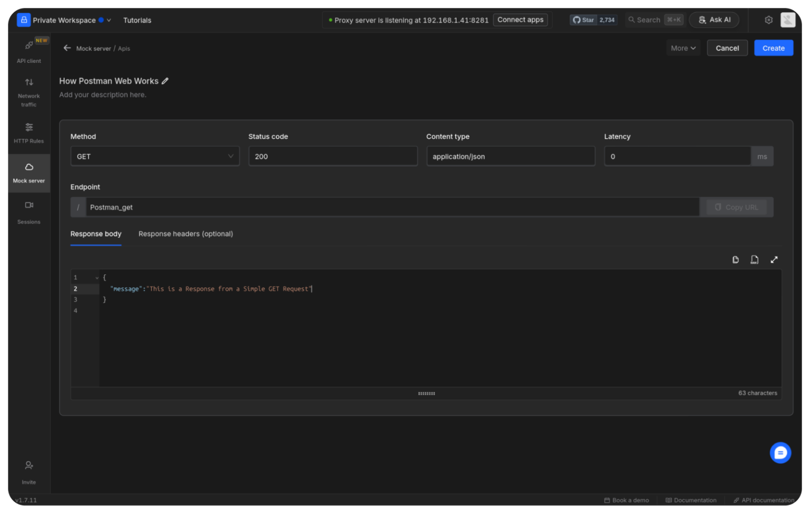Create the mock endpoint
810x514 pixels.
click(773, 48)
